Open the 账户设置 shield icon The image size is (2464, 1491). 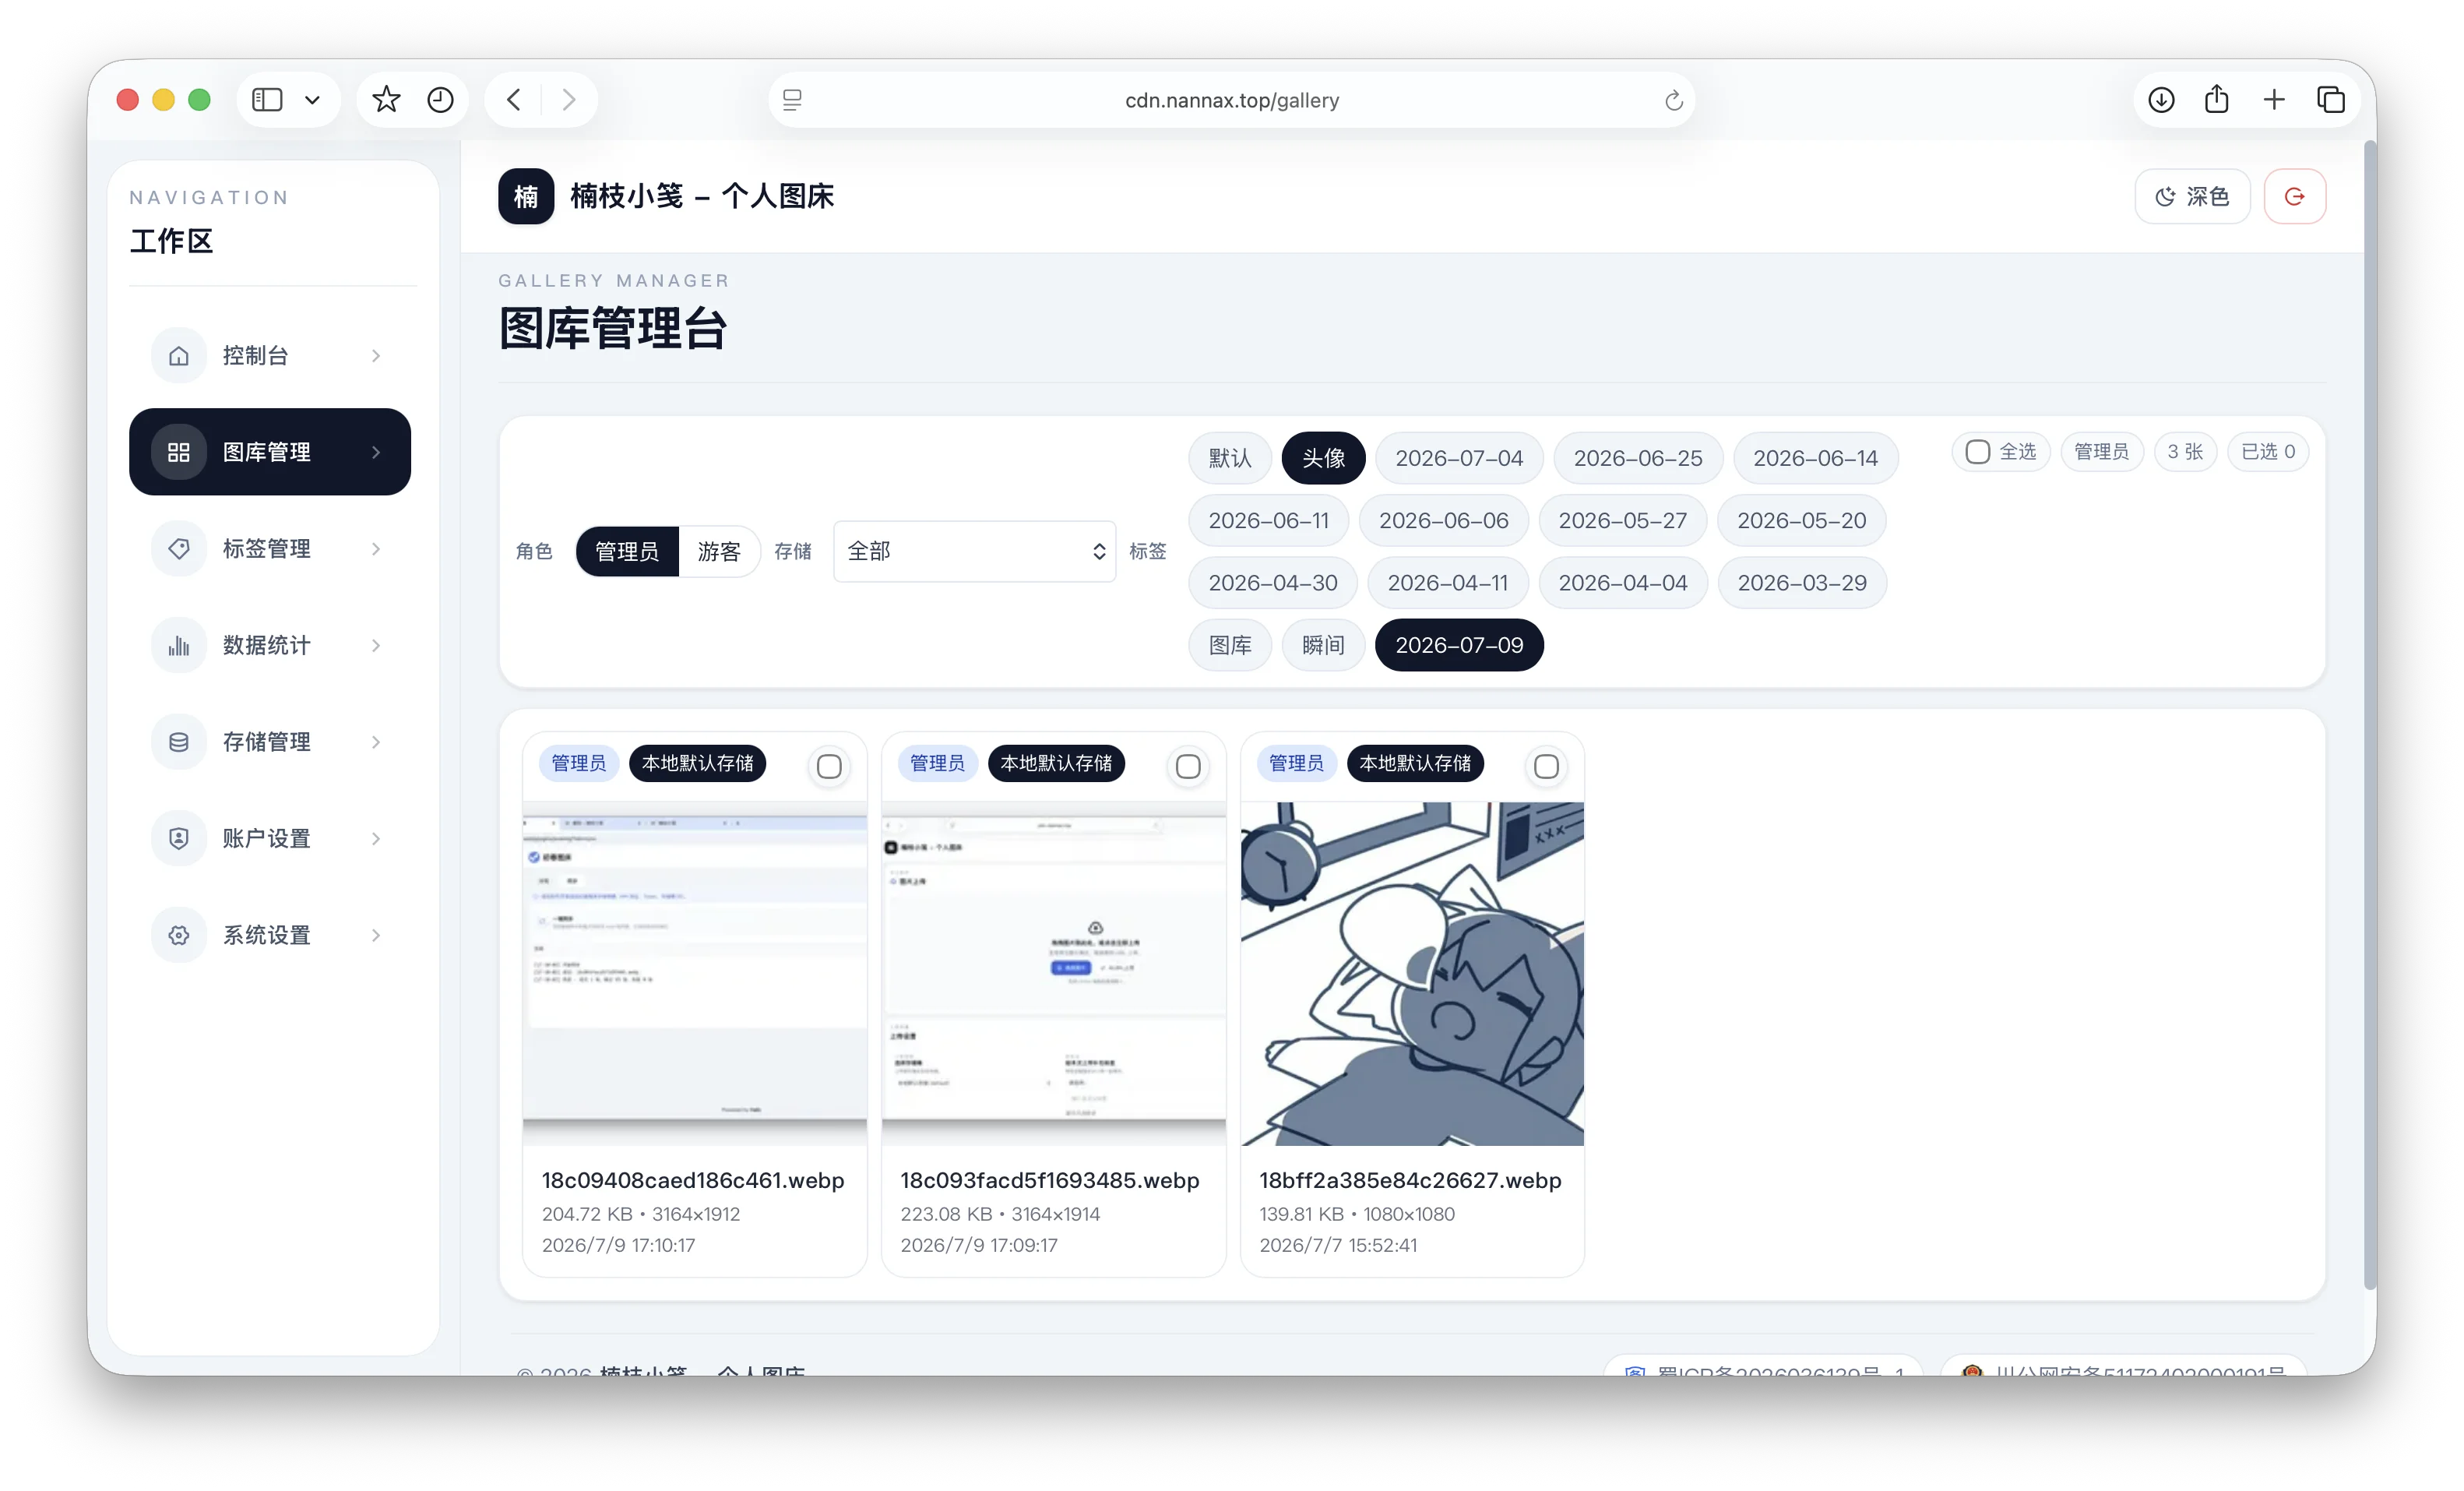179,838
